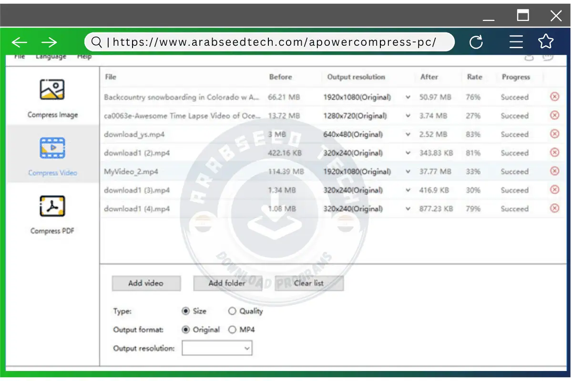Click the browser refresh icon
The image size is (572, 381).
point(476,42)
